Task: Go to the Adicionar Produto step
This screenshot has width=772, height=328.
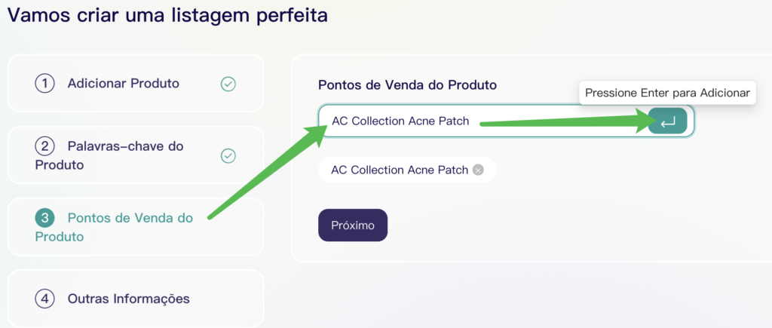Action: pos(124,84)
